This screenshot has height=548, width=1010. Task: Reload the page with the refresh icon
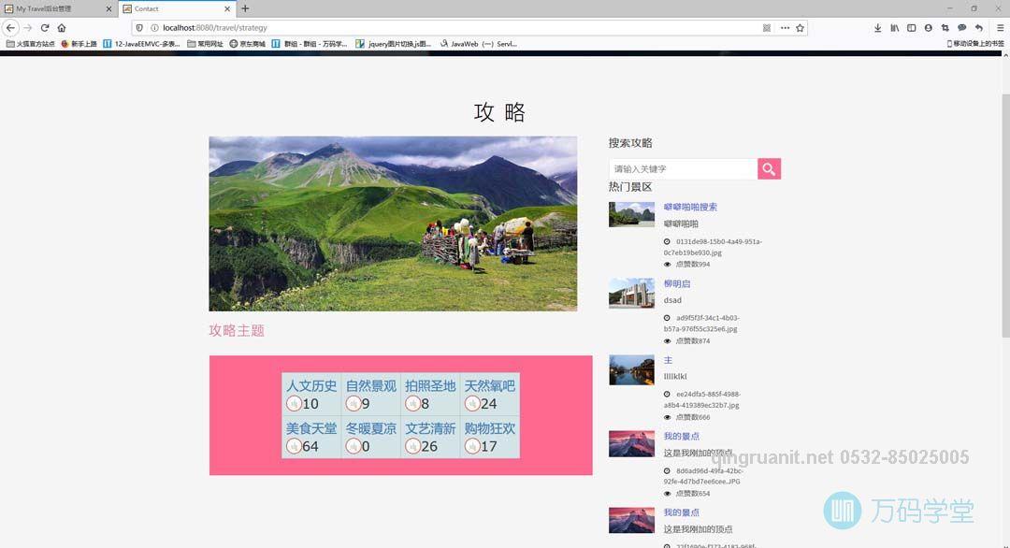(x=45, y=27)
